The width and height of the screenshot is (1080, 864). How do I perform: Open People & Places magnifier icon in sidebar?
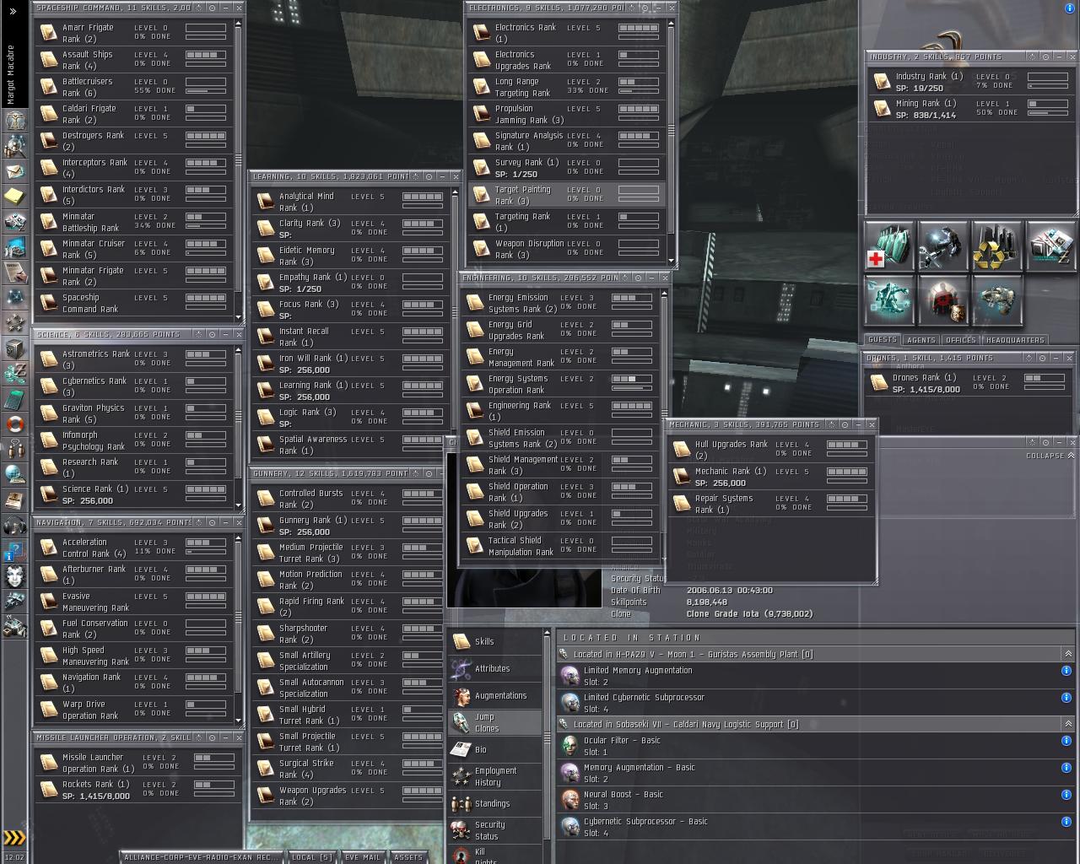tap(14, 145)
